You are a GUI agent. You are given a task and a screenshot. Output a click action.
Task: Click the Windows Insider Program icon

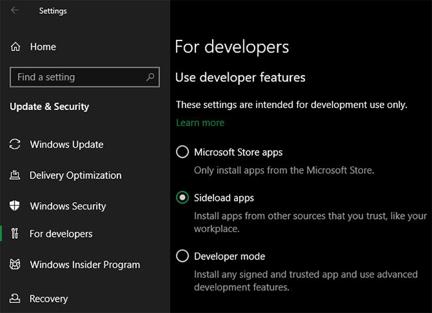[x=15, y=265]
